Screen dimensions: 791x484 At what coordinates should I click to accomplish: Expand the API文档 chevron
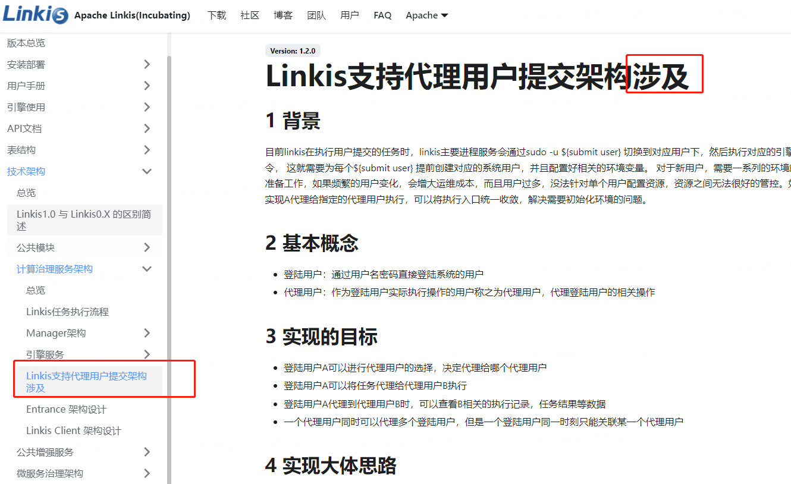147,128
